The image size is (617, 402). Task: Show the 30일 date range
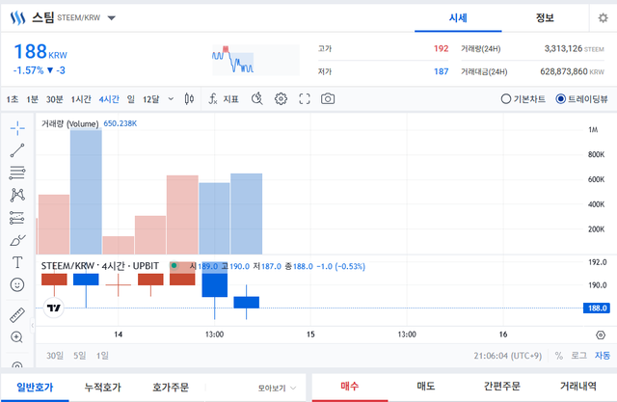55,356
